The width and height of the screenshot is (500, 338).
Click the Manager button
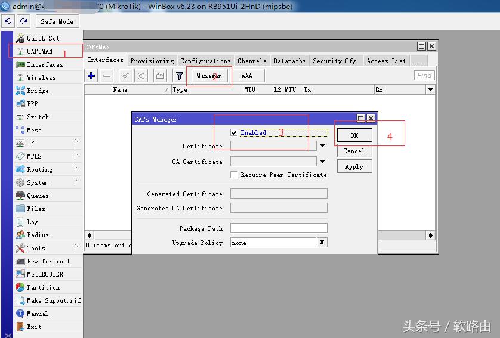pyautogui.click(x=209, y=76)
